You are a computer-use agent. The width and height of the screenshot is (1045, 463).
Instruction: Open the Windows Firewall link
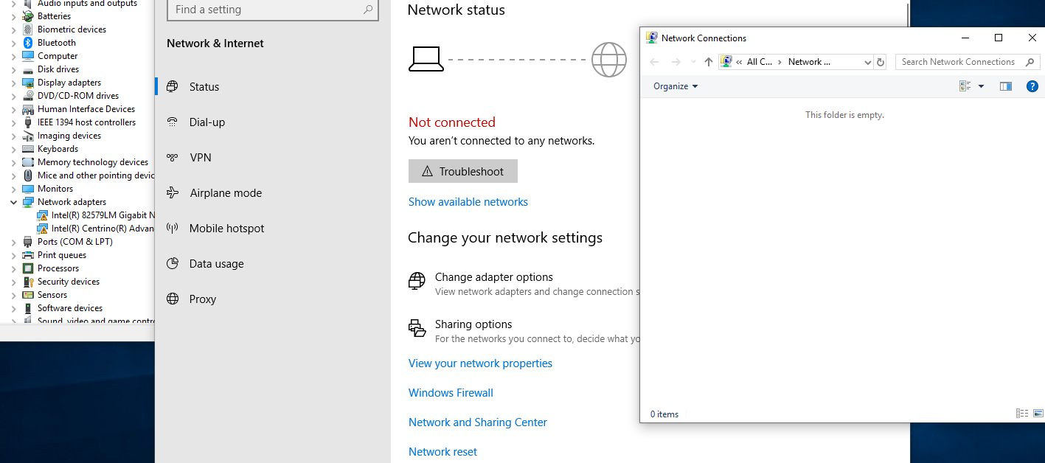[451, 392]
